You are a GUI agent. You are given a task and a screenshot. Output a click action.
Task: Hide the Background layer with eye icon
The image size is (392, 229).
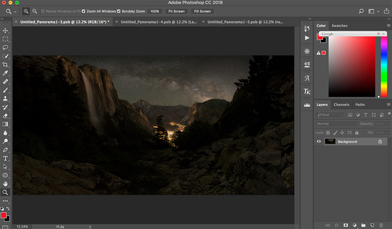pos(319,142)
